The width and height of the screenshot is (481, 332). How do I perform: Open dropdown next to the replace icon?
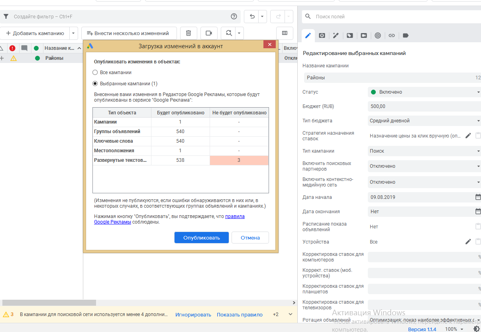pos(239,33)
